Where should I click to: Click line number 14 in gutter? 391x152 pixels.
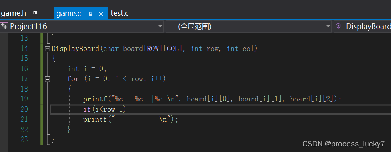(x=24, y=48)
